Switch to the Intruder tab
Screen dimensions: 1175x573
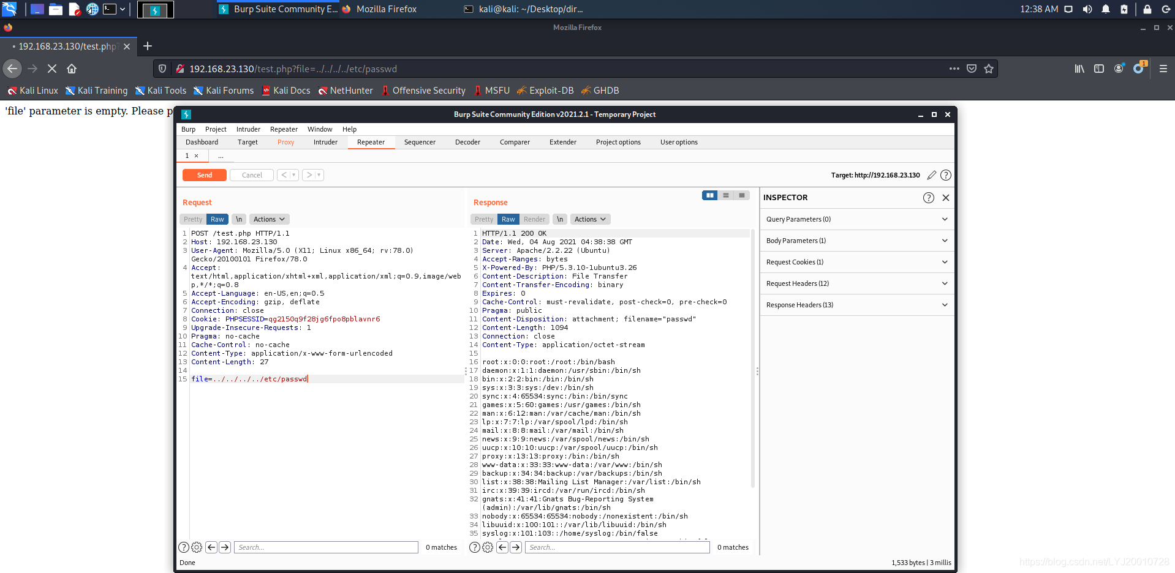pos(325,142)
